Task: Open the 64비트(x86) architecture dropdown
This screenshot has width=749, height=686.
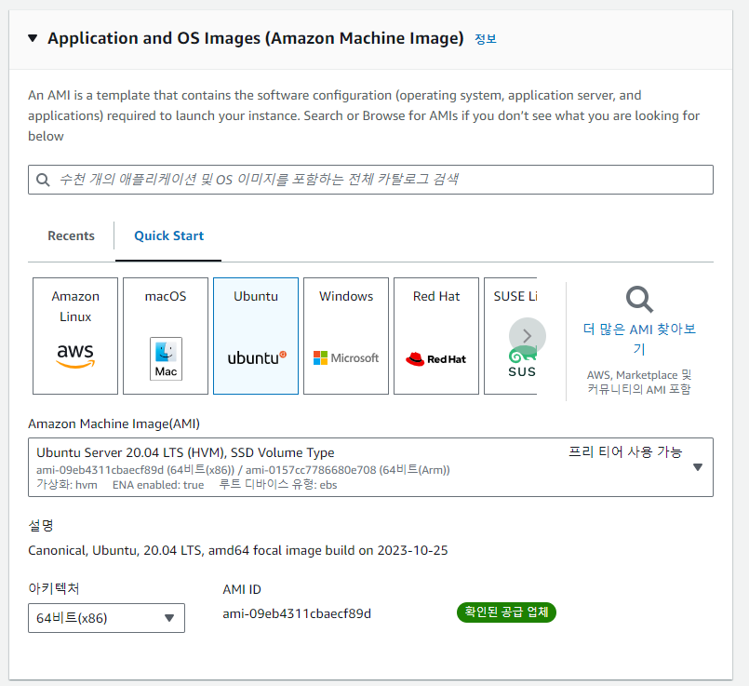Action: click(x=106, y=618)
